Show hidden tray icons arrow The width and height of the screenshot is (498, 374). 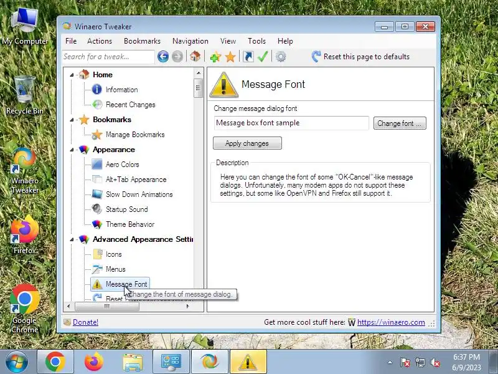pos(390,362)
